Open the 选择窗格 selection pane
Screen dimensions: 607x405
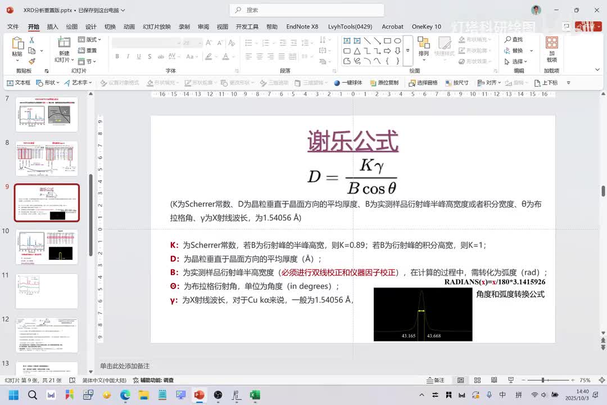coord(423,83)
